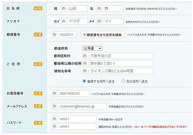Select the 番地等以降の住所 address field
This screenshot has height=135, width=193.
[117, 63]
